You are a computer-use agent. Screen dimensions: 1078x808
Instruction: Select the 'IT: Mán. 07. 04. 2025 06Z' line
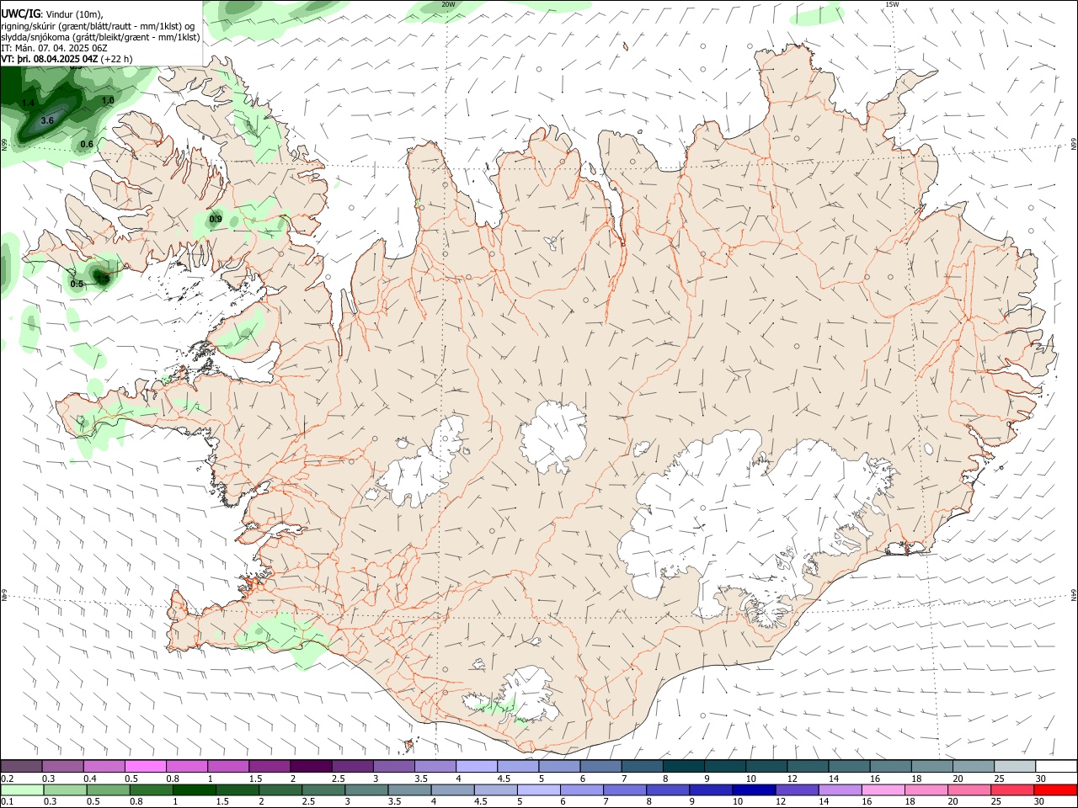[54, 48]
